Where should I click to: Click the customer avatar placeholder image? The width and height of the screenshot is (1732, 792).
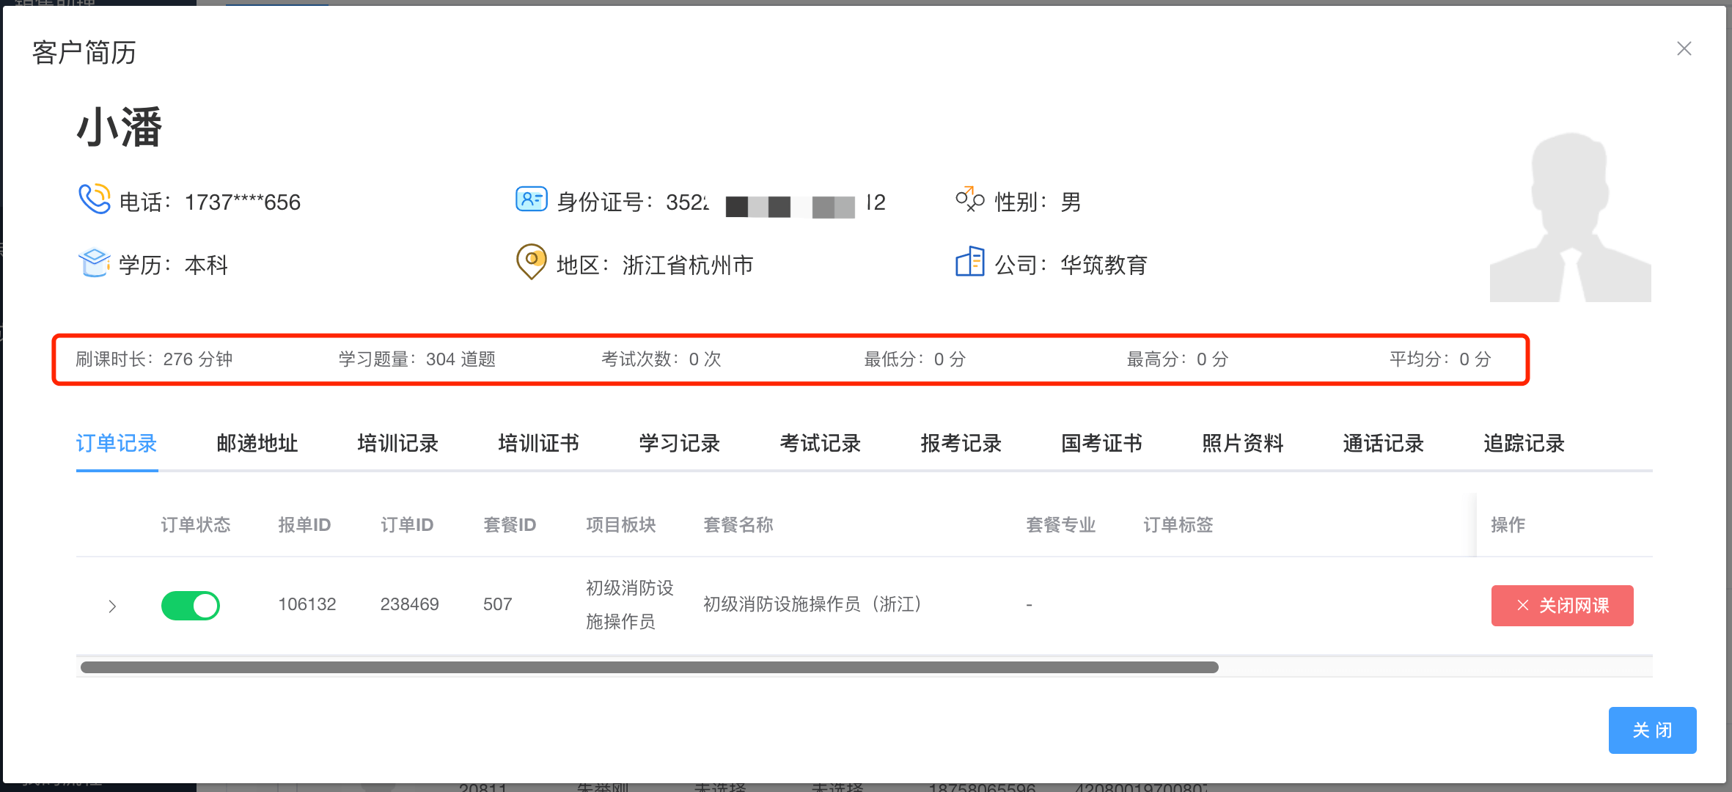click(1570, 217)
